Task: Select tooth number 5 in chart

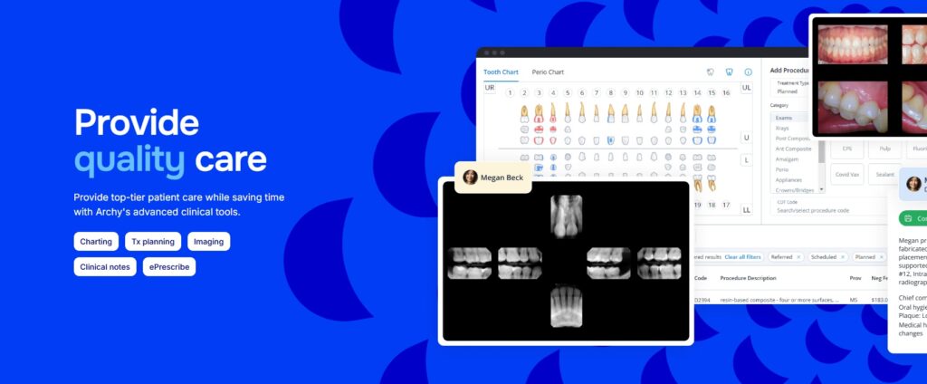Action: tap(568, 93)
